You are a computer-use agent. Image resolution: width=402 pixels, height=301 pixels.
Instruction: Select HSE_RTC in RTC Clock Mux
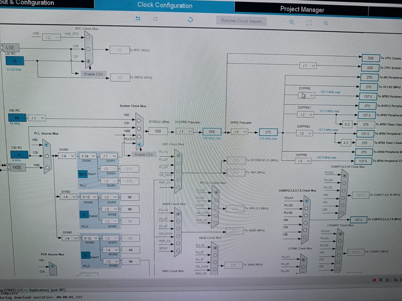pyautogui.click(x=88, y=37)
